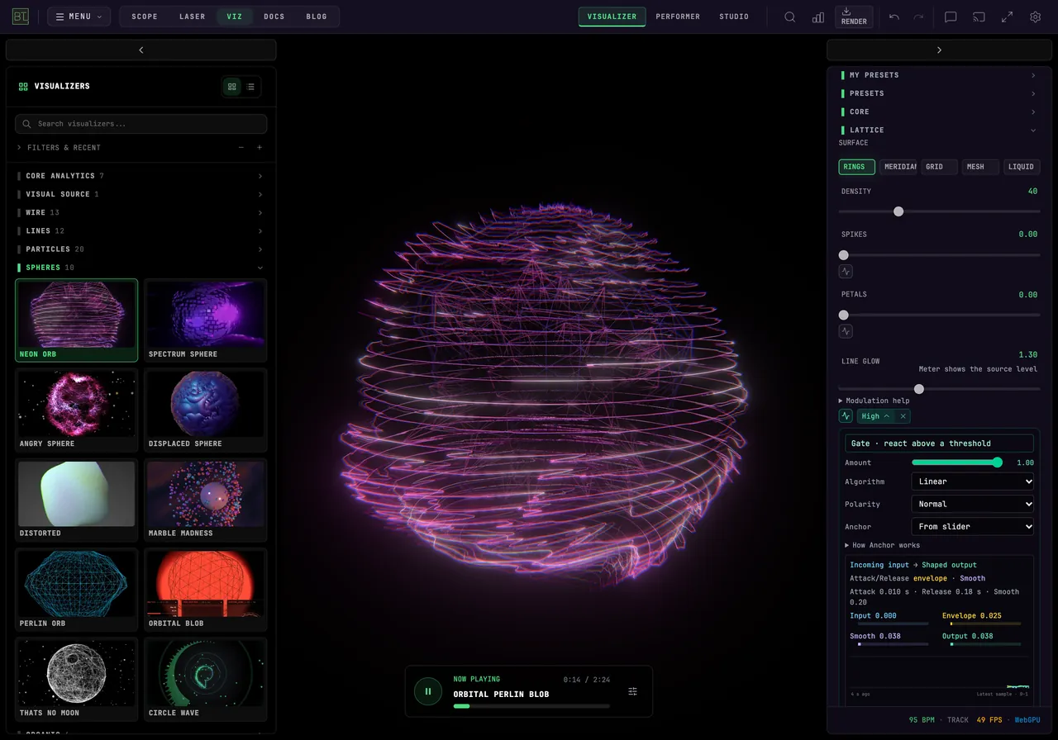
Task: Collapse the Lattice section
Action: pyautogui.click(x=939, y=130)
